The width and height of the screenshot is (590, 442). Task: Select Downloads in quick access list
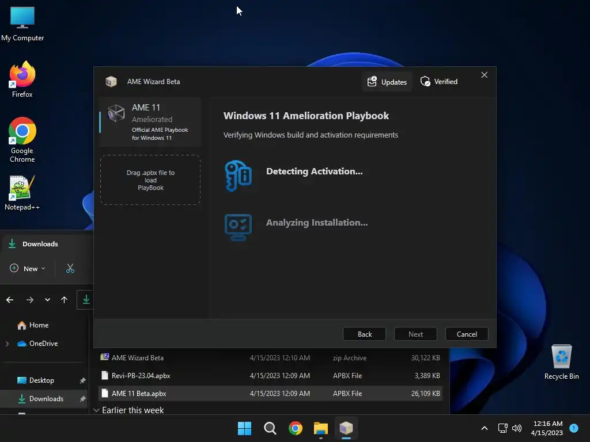[41, 399]
